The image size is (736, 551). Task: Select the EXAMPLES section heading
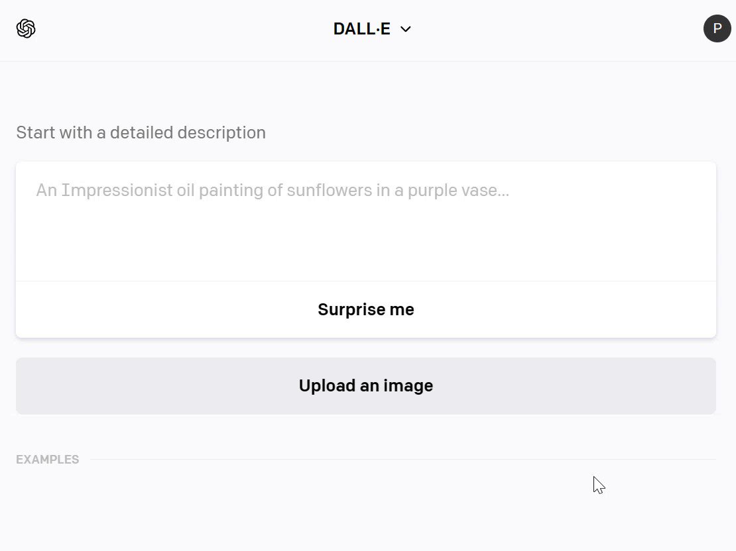[x=47, y=460]
